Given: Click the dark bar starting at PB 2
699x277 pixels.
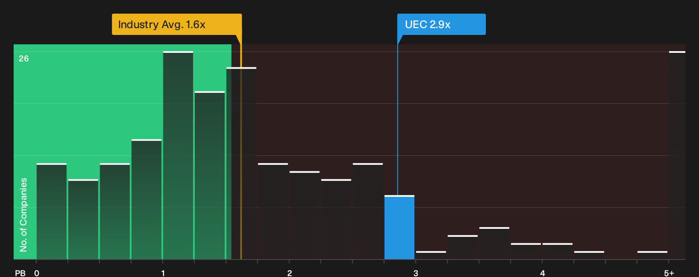Looking at the screenshot, I should [x=305, y=215].
